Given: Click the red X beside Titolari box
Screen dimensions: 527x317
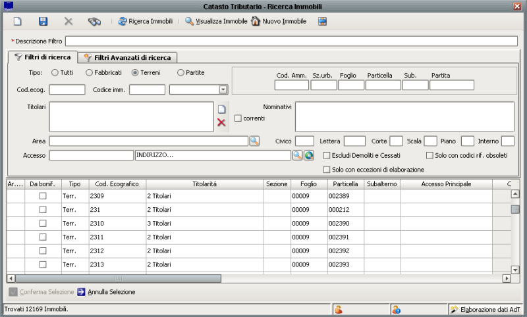Looking at the screenshot, I should [221, 122].
